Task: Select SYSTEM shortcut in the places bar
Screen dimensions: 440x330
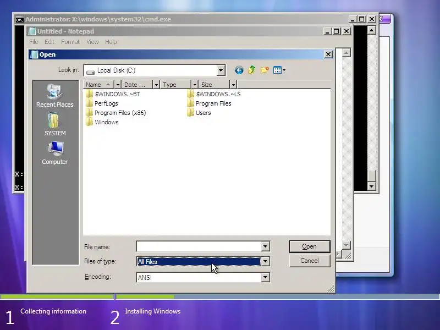Action: tap(54, 124)
